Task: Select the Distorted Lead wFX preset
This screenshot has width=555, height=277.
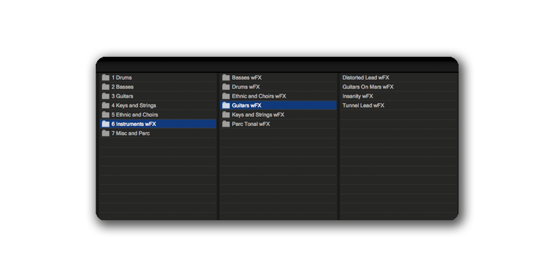Action: pyautogui.click(x=366, y=78)
